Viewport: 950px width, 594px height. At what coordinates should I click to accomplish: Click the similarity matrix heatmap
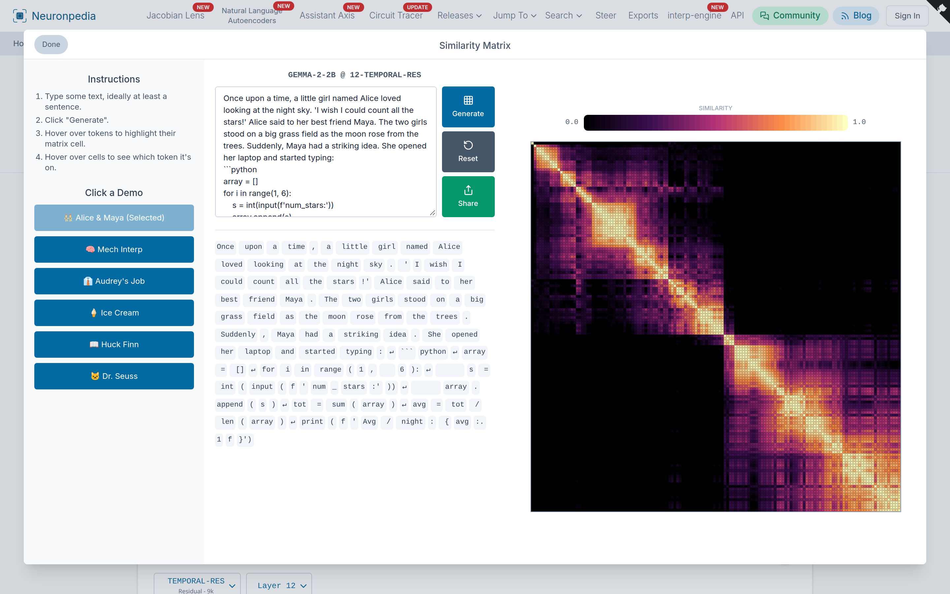pos(715,326)
